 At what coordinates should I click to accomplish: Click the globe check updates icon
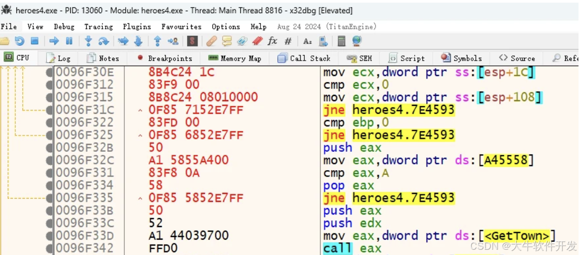coord(357,41)
